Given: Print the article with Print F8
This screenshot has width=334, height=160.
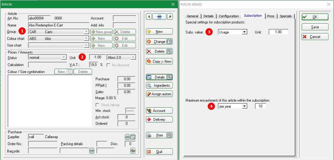Looking at the screenshot, I should click(x=159, y=135).
